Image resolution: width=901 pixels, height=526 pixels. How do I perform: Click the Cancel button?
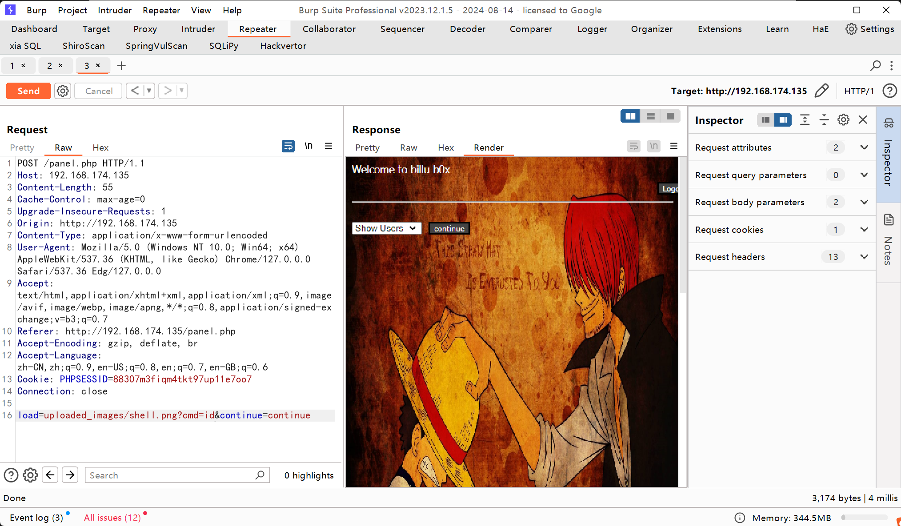(99, 91)
